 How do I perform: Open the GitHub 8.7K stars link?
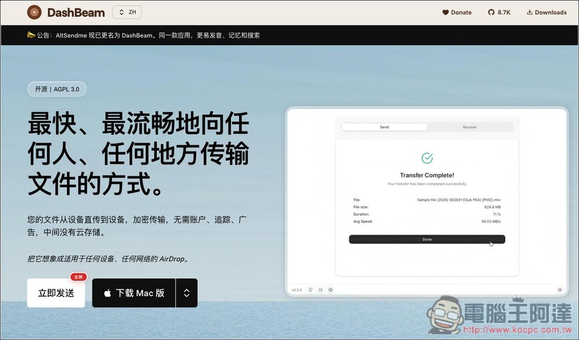(x=499, y=12)
